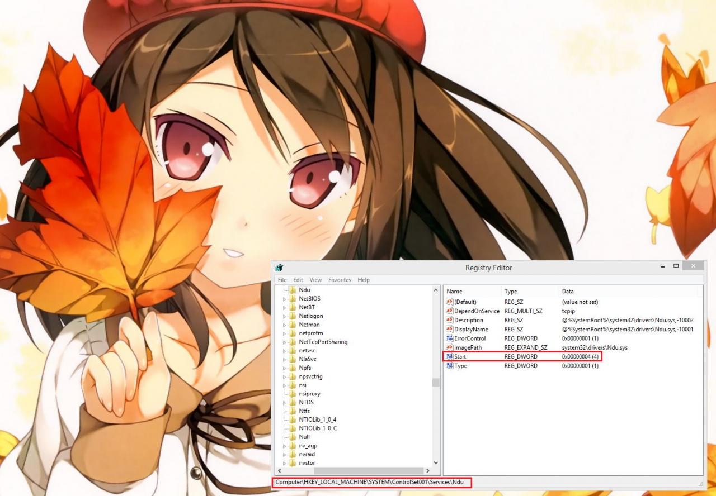Click the NetTcpPortSharing folder icon
The image size is (716, 496).
292,342
